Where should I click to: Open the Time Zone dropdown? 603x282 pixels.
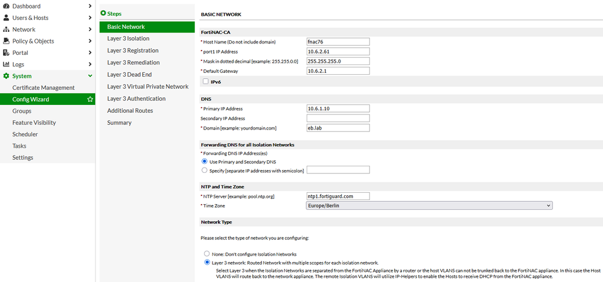(x=430, y=205)
